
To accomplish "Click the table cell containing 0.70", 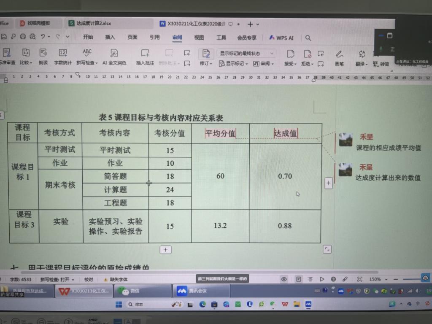I will (285, 176).
